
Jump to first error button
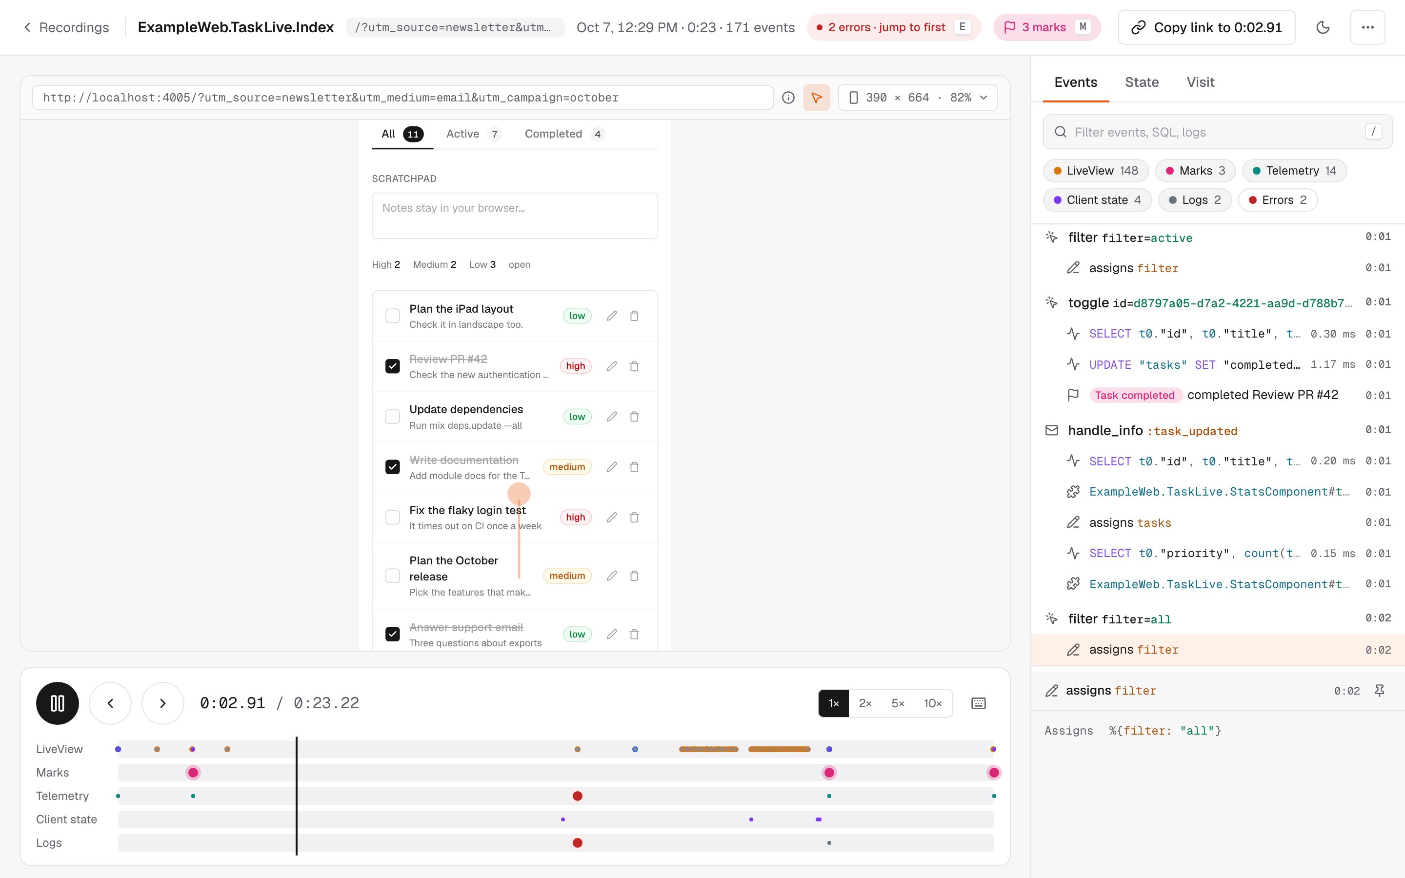click(894, 27)
